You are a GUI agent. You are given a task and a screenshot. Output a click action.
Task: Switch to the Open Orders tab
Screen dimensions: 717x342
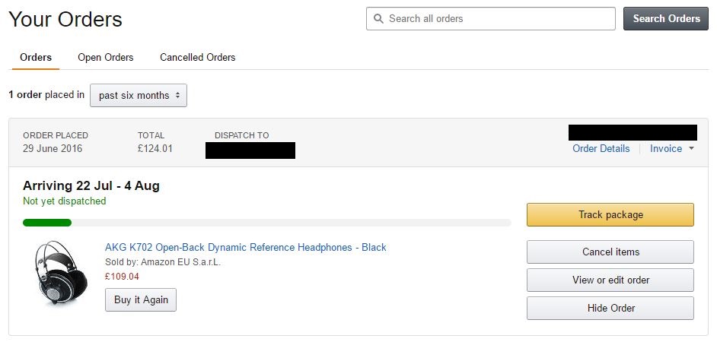coord(105,57)
